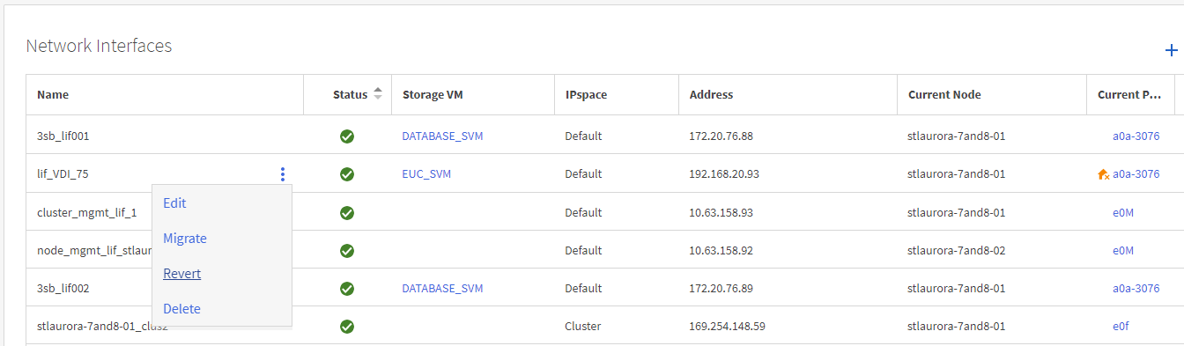Open the three-dot menu for lif_VDI_75

coord(283,174)
